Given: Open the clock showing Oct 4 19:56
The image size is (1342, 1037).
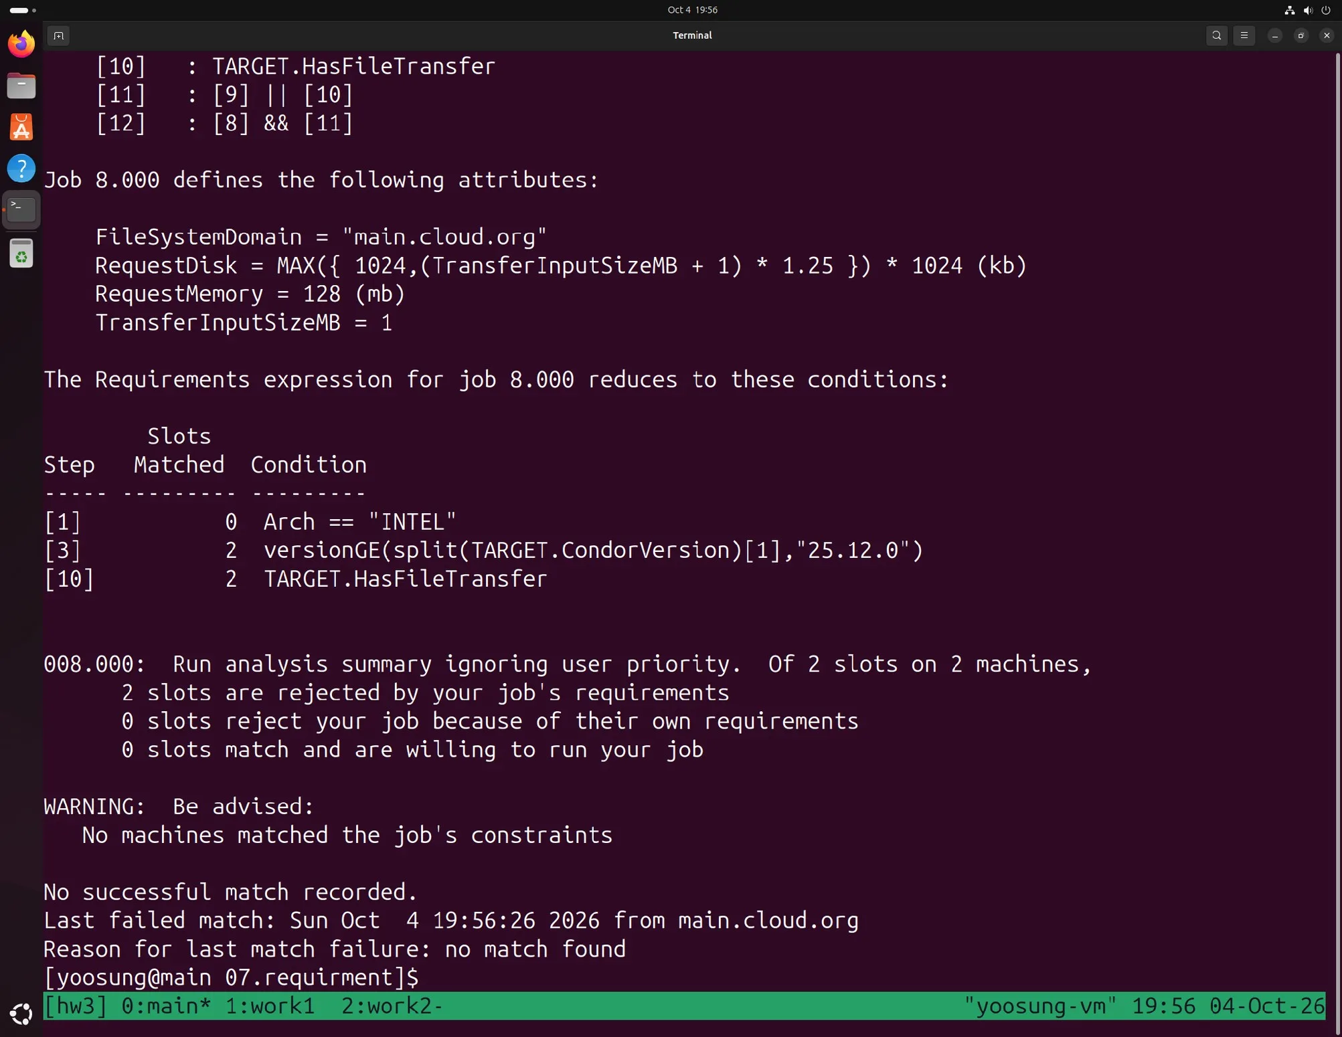Looking at the screenshot, I should [x=692, y=10].
